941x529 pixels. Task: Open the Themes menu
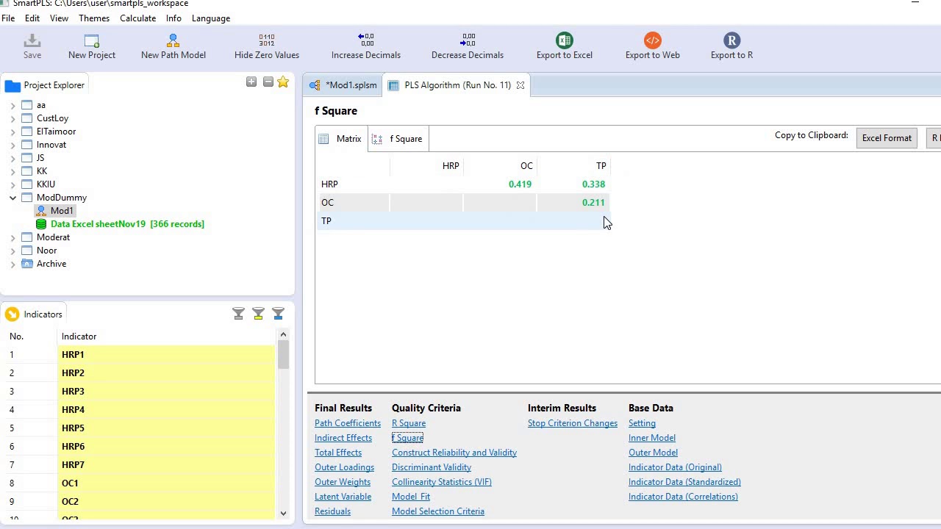click(x=94, y=18)
